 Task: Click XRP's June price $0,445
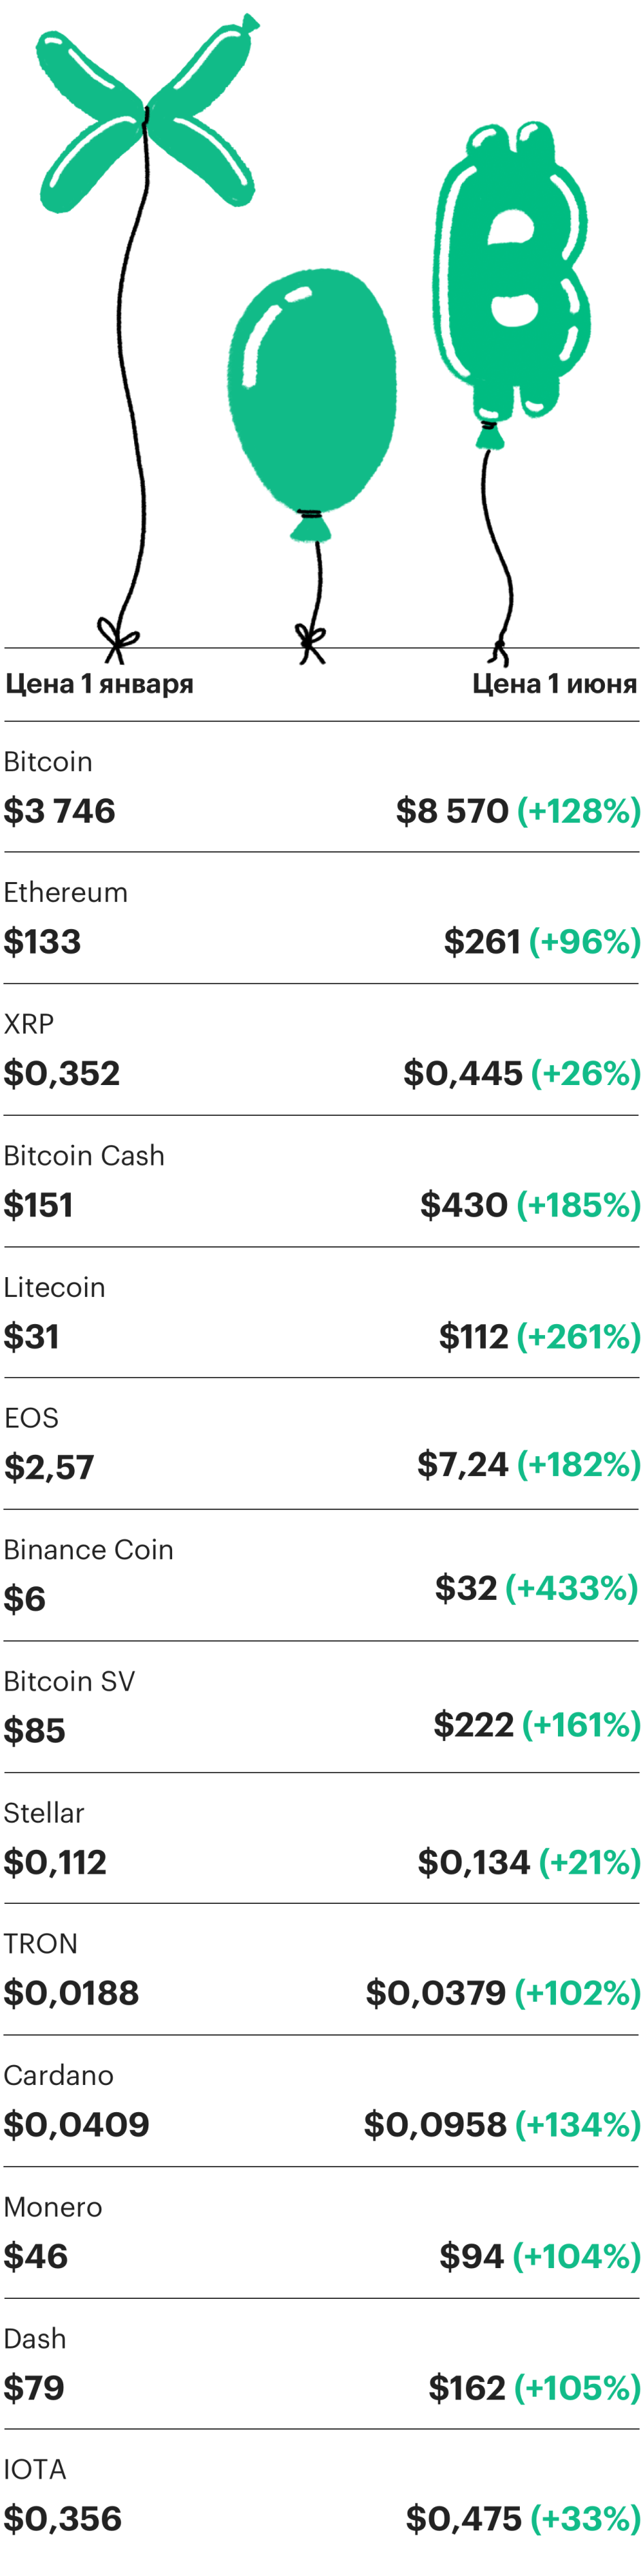(x=463, y=1074)
